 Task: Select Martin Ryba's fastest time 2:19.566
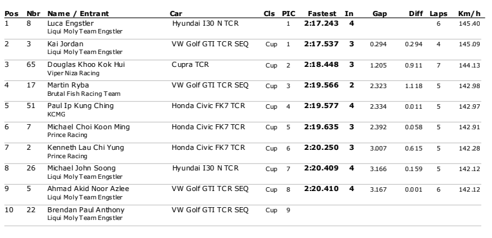pyautogui.click(x=322, y=85)
